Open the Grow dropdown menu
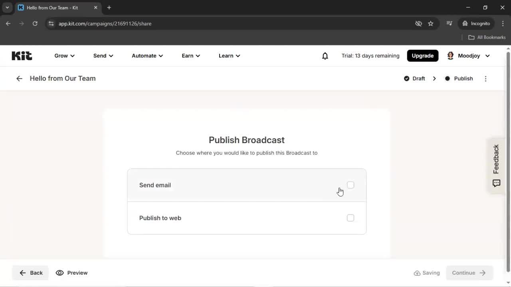This screenshot has height=287, width=511. pos(64,56)
